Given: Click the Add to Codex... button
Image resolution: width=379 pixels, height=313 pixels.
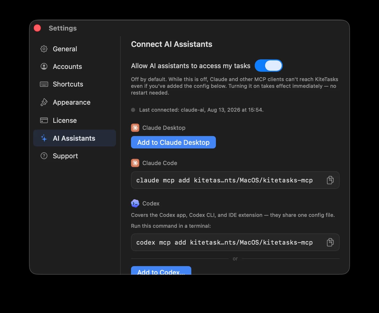Looking at the screenshot, I should click(161, 270).
